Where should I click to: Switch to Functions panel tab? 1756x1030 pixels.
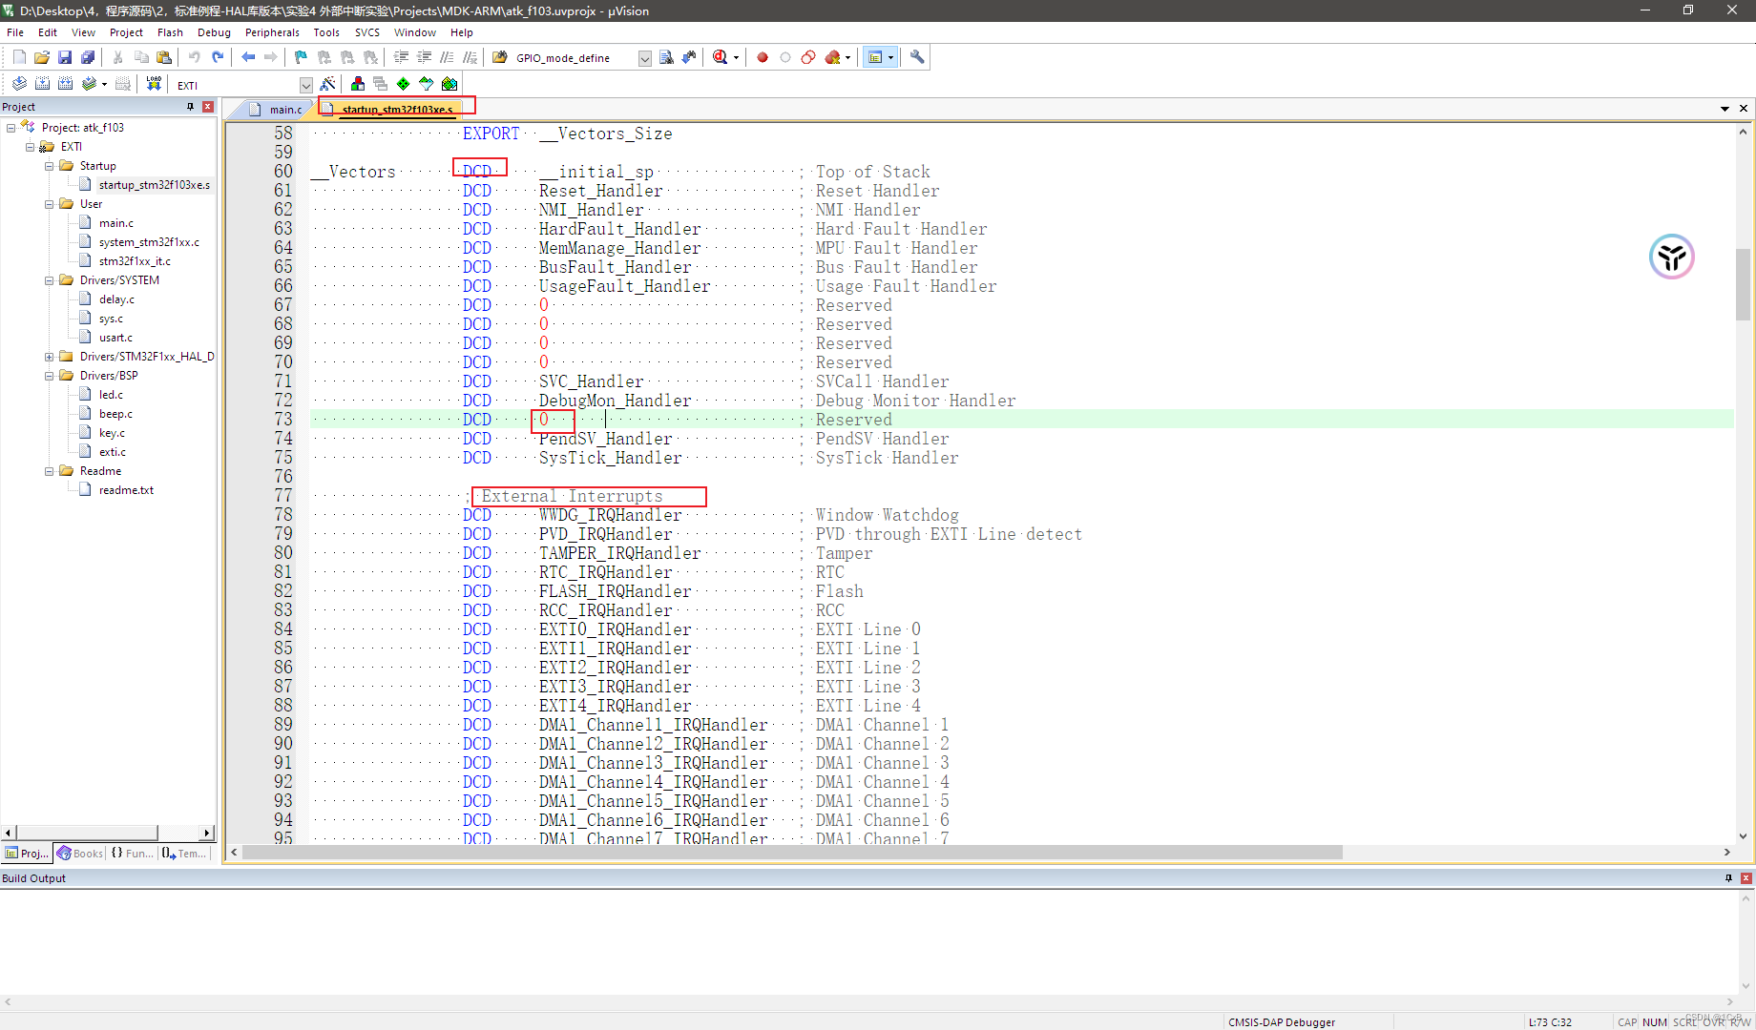[132, 854]
